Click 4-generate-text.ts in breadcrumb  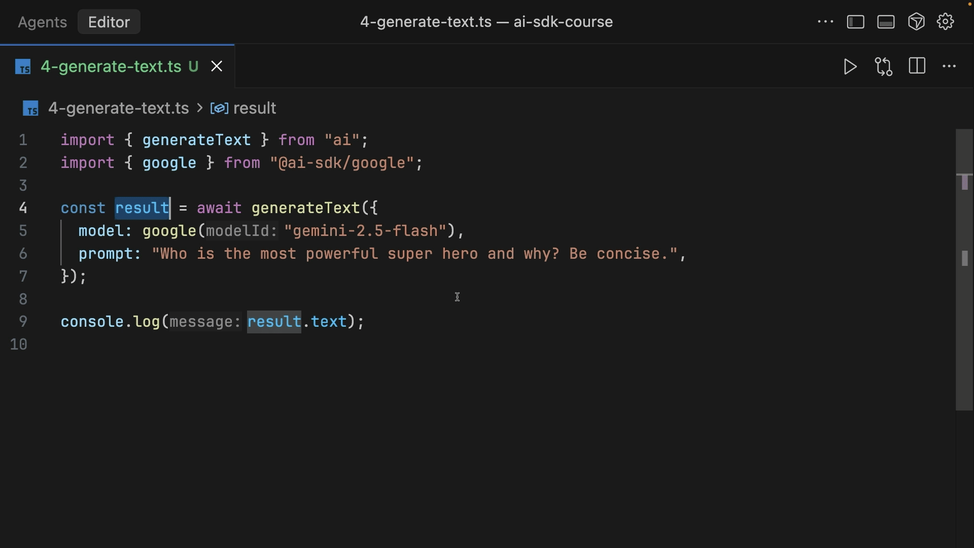point(118,108)
